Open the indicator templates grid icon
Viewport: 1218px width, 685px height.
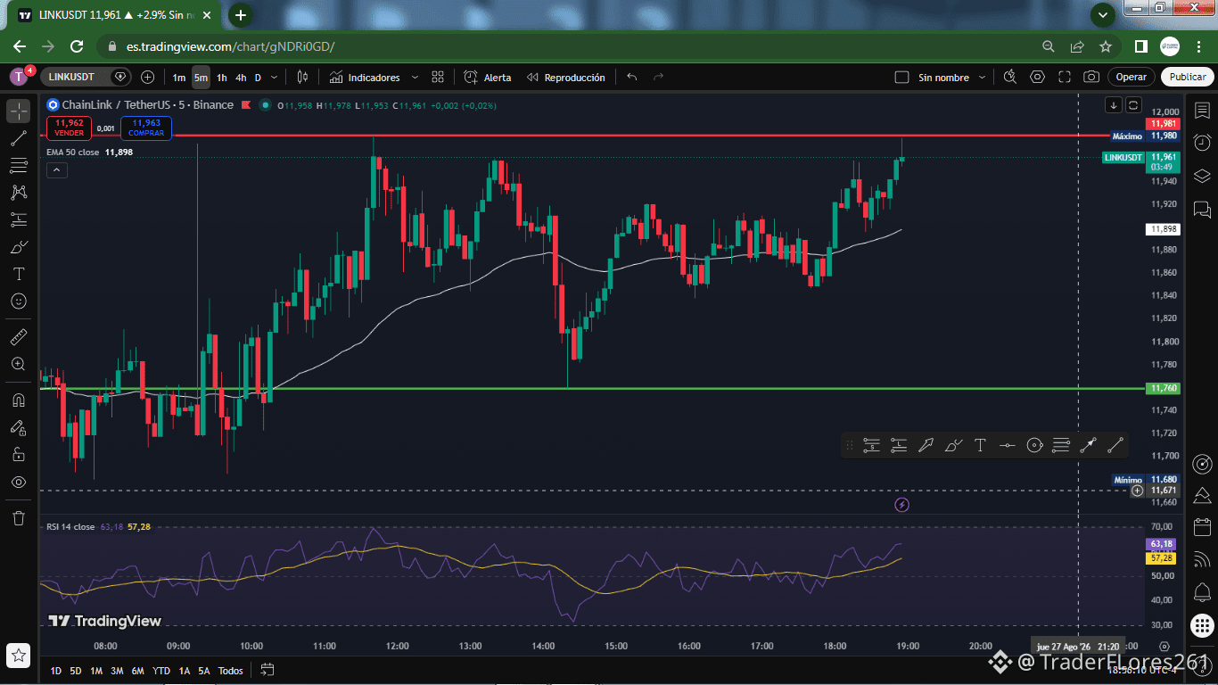pos(438,78)
